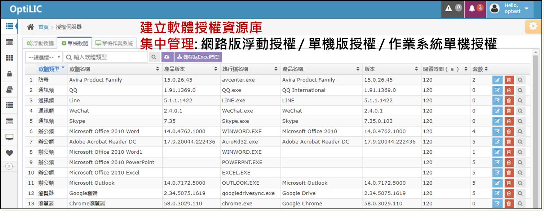Open the --請選擇-- dropdown
Screen dimensions: 544x211
click(x=45, y=57)
